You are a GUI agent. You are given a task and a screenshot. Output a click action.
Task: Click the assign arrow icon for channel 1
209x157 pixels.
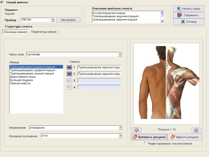coord(69,67)
